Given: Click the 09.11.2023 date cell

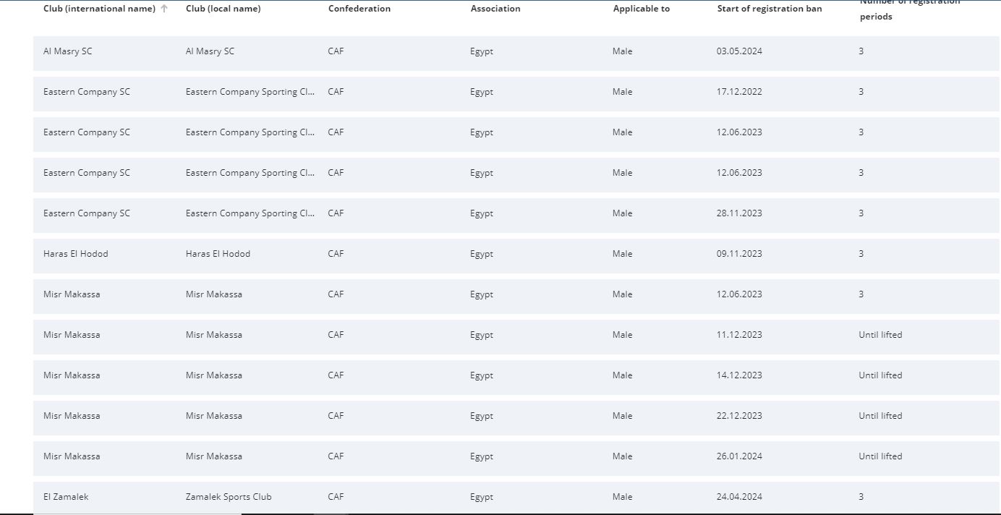Looking at the screenshot, I should pos(739,254).
